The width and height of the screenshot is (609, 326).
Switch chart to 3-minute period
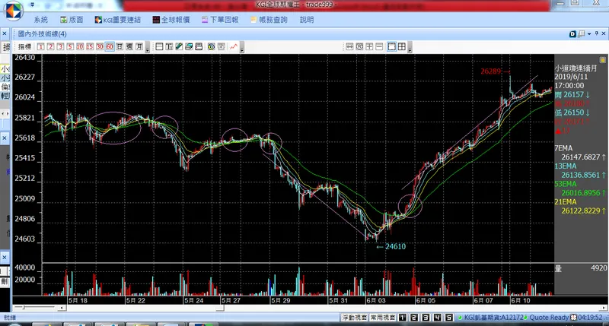60,47
